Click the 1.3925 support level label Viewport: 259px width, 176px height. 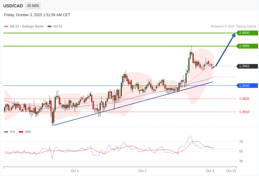click(244, 99)
